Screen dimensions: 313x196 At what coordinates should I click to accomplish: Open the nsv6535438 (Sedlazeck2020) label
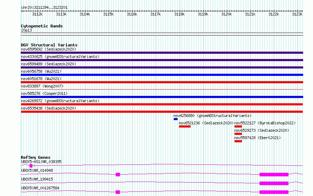coord(49,108)
